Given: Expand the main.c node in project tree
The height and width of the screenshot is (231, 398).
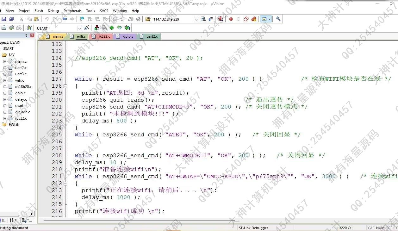Looking at the screenshot, I should pos(5,61).
